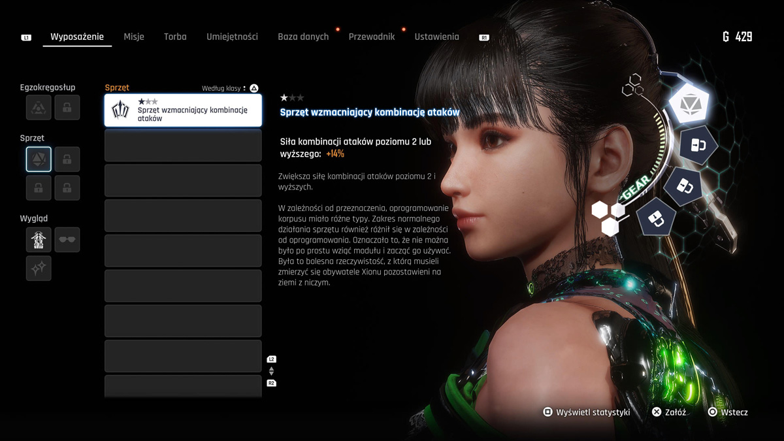This screenshot has height=441, width=784.
Task: Go to the Umiejętności tab
Action: (232, 37)
